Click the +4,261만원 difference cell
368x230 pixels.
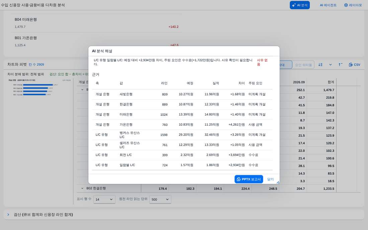(x=237, y=125)
